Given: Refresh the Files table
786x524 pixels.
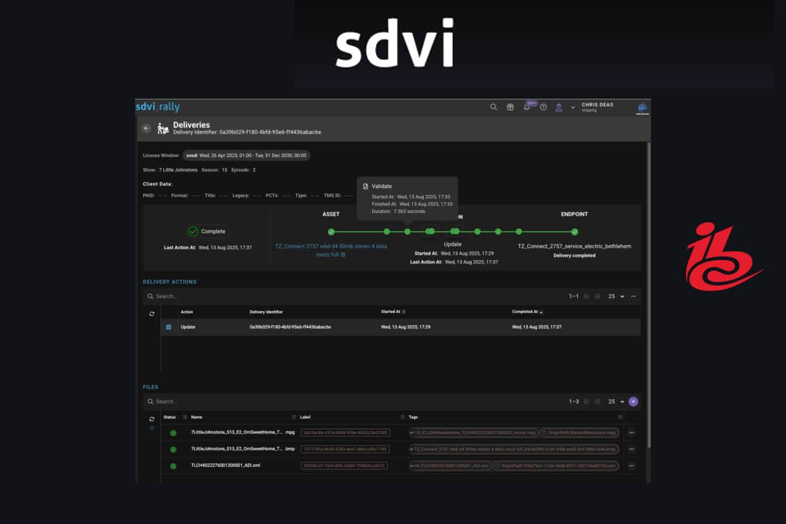Looking at the screenshot, I should point(152,419).
